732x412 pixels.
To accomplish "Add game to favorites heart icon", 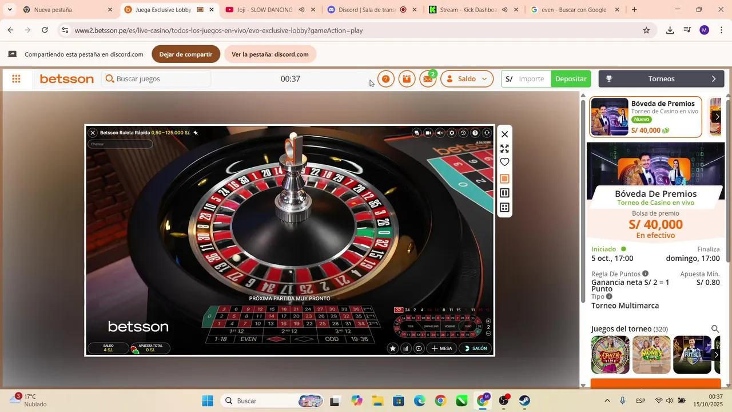I will pos(504,163).
